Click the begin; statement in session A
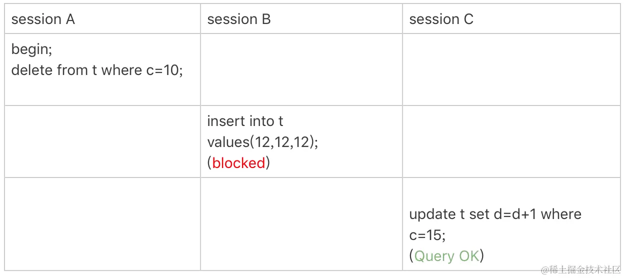The height and width of the screenshot is (278, 624). click(31, 49)
